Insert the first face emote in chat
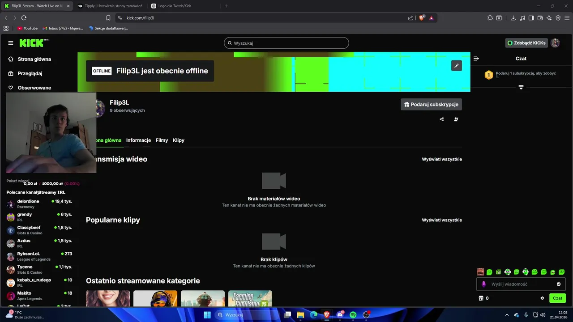 480,272
